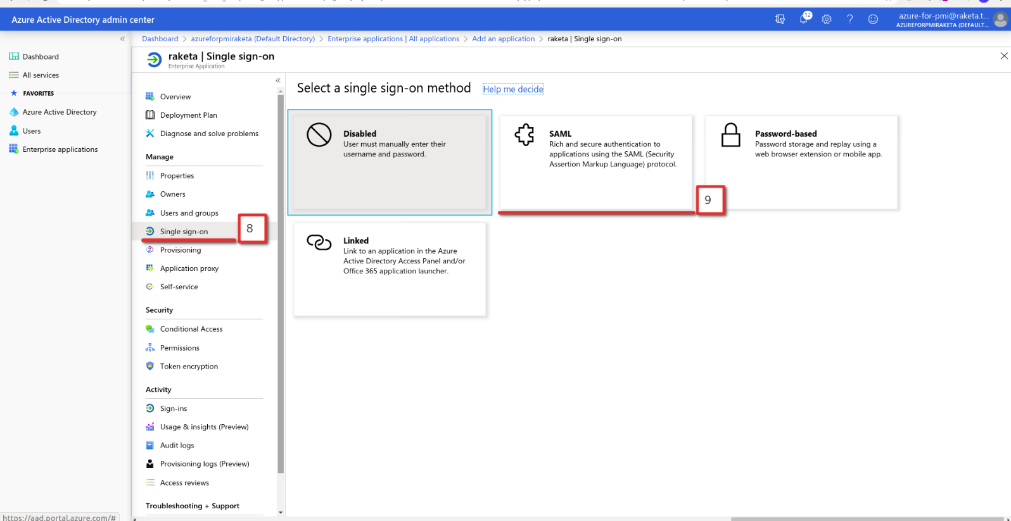
Task: Go to the Dashboard breadcrumb
Action: 160,39
